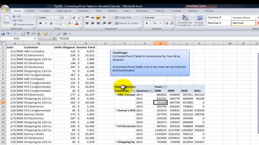259x145 pixels.
Task: Collapse the EZ Electronics pivot group
Action: (116, 126)
